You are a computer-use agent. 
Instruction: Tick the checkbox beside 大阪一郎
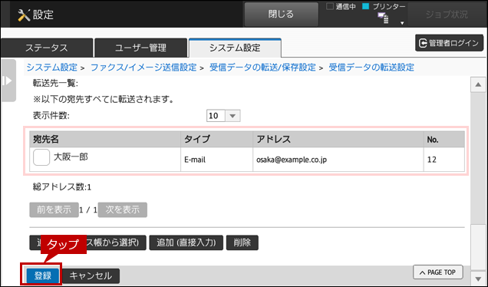pos(41,157)
